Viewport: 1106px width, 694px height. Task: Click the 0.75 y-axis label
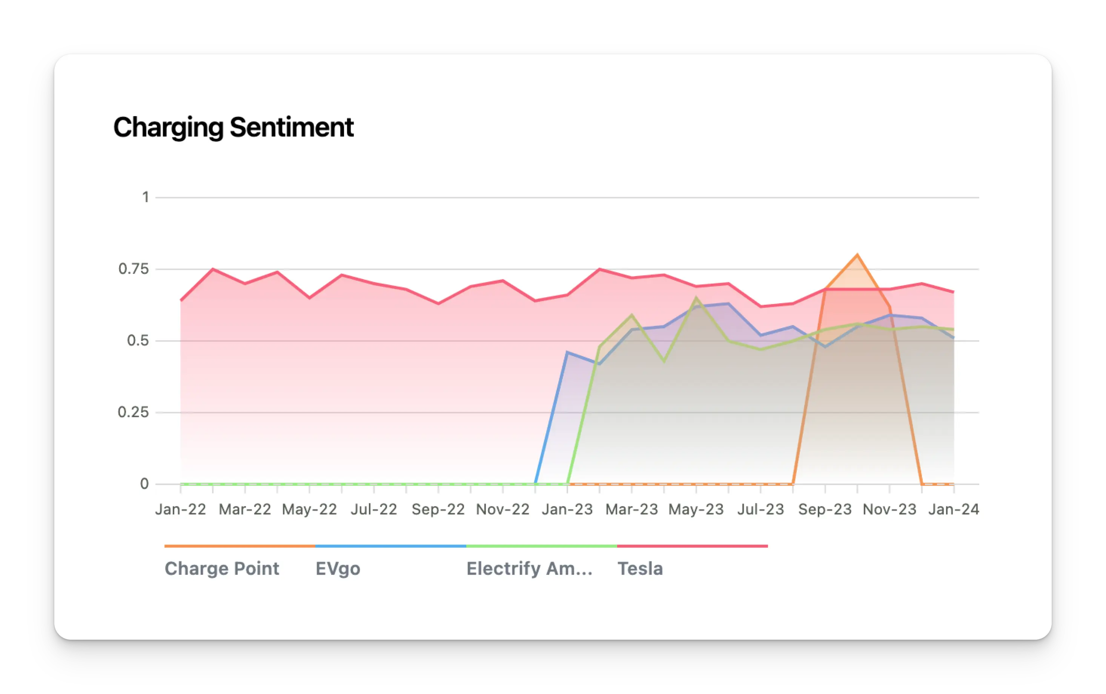134,269
